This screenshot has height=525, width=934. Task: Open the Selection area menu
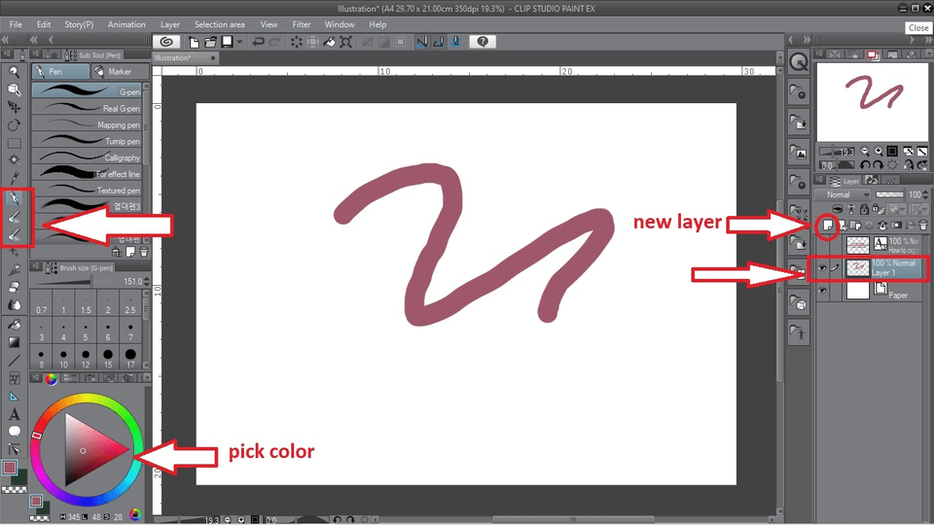tap(219, 24)
